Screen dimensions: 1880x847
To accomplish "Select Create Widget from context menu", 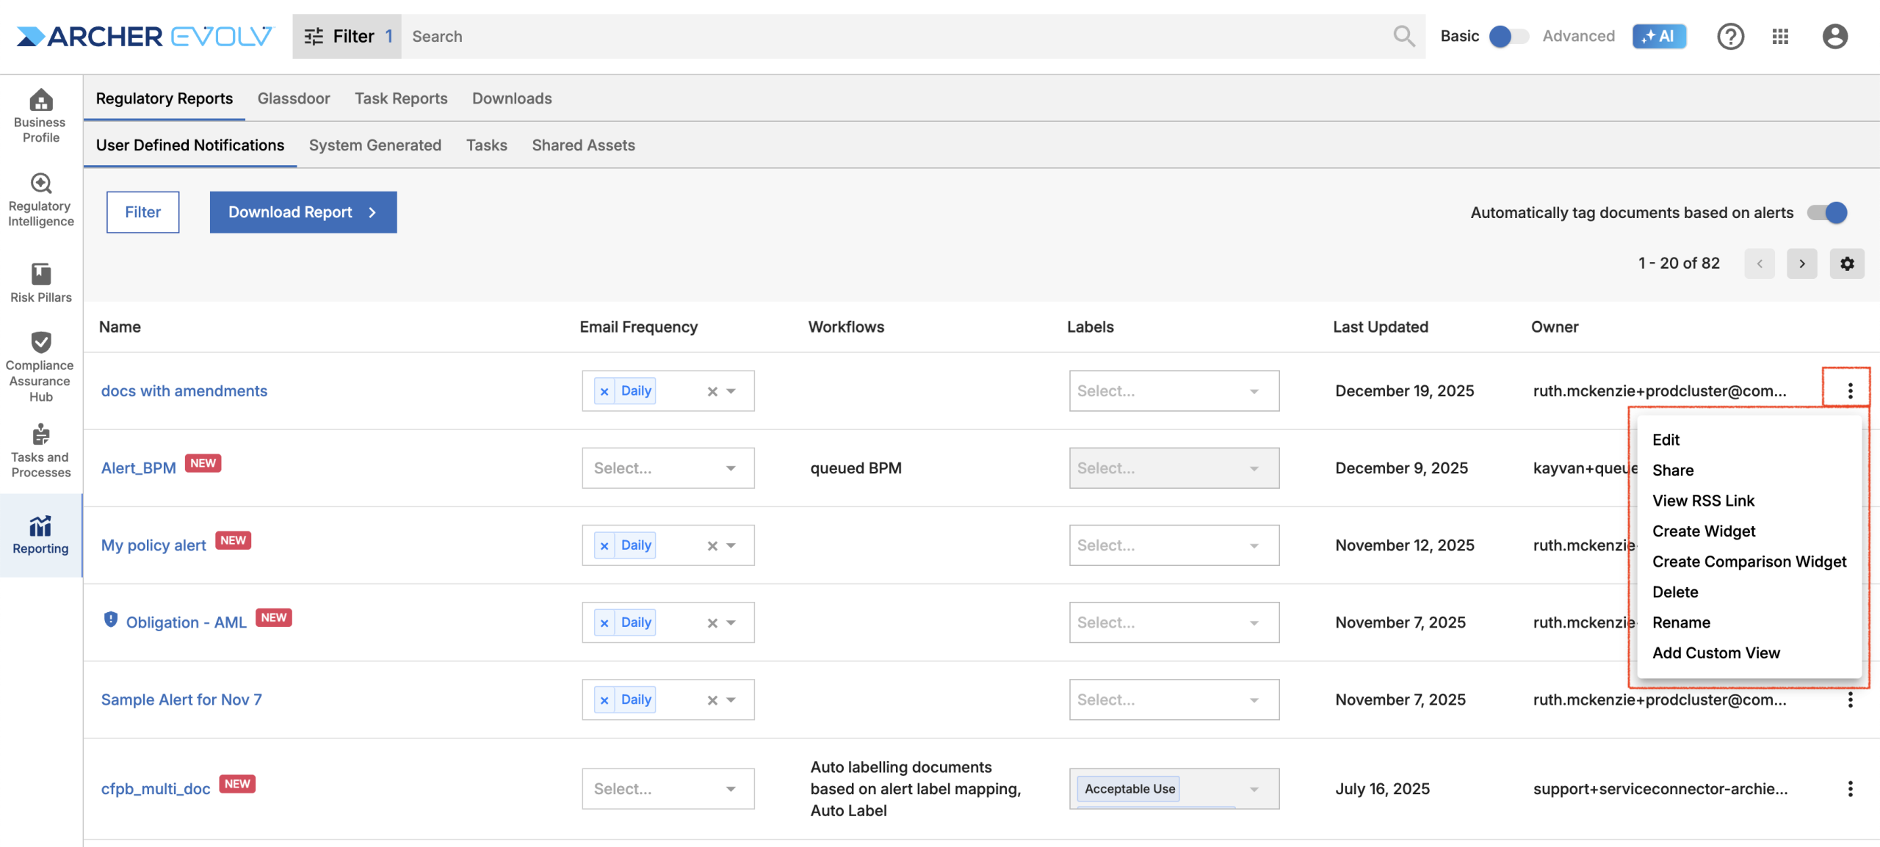I will 1703,531.
